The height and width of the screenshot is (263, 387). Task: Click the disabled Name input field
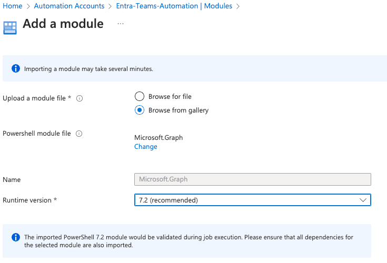(253, 179)
